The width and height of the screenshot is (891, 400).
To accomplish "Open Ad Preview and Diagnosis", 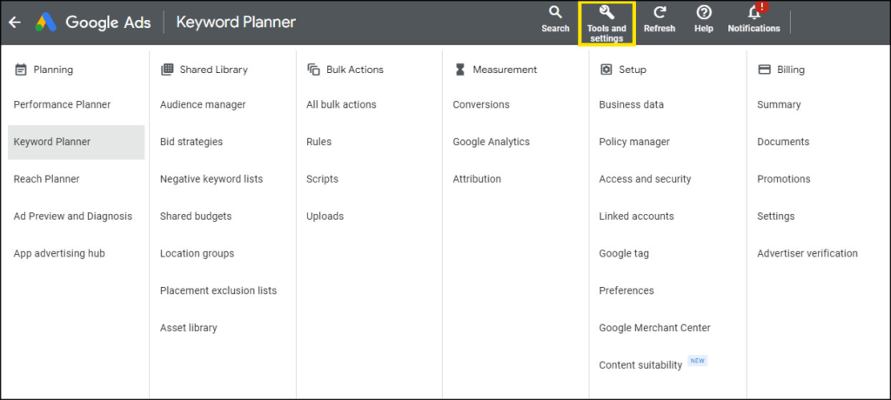I will click(x=73, y=217).
